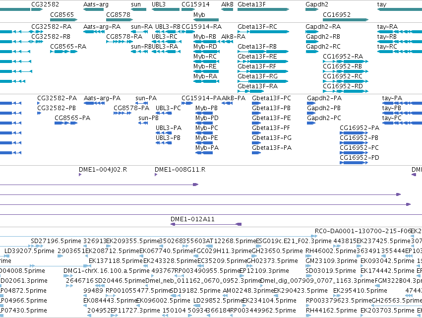Click protein CG16952-PC
This screenshot has height=318, width=422.
point(354,153)
